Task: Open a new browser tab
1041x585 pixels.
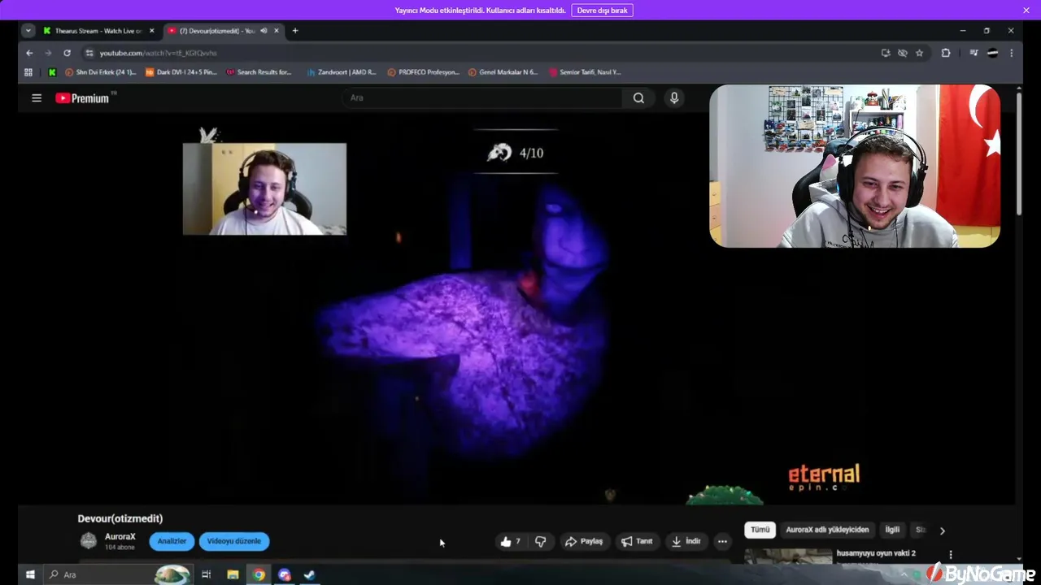Action: [295, 31]
